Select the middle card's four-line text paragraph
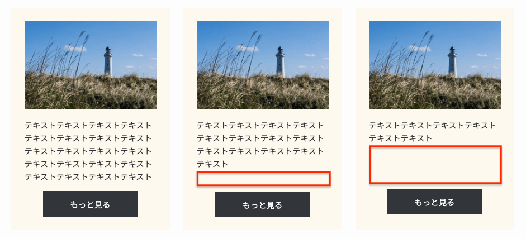This screenshot has width=526, height=239. tap(260, 145)
